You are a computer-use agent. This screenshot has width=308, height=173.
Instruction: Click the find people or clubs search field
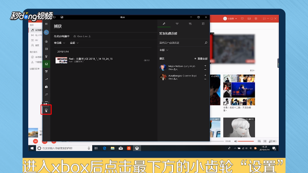point(183,43)
